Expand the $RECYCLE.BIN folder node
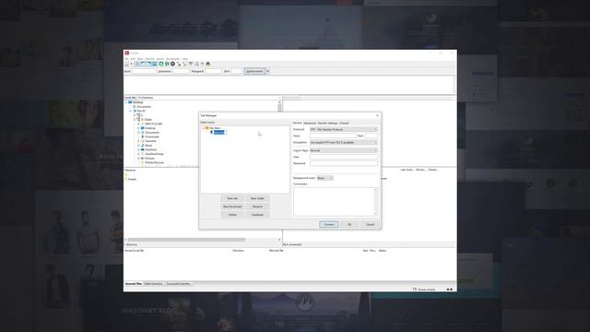The image size is (590, 332). click(138, 124)
